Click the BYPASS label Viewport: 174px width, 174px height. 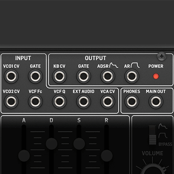165,144
